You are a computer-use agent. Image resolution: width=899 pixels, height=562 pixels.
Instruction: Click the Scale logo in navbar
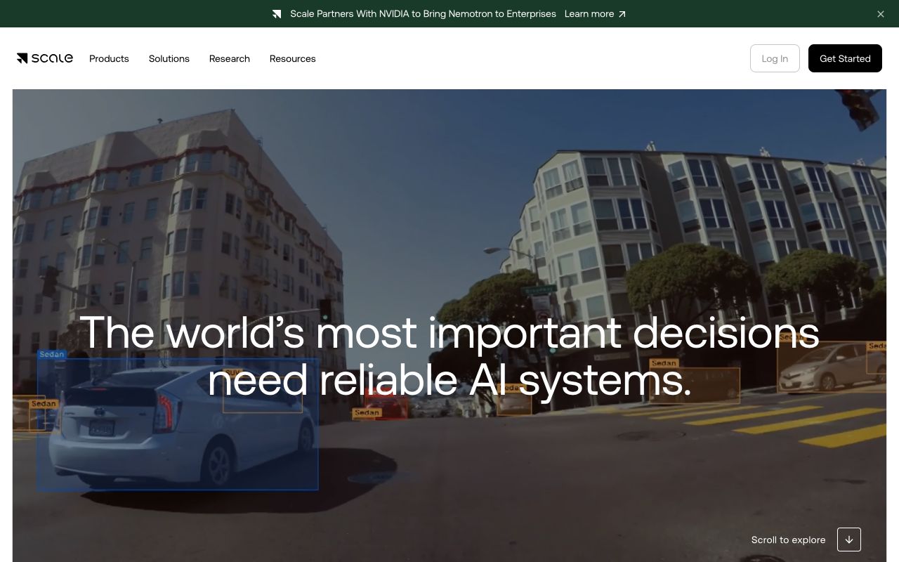click(x=45, y=58)
